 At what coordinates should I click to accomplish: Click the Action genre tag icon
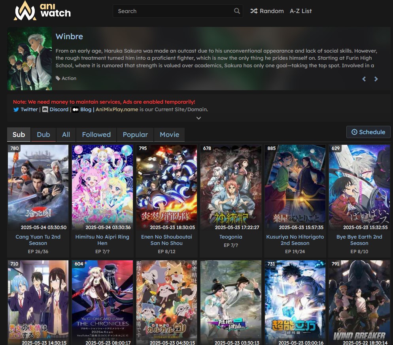58,78
